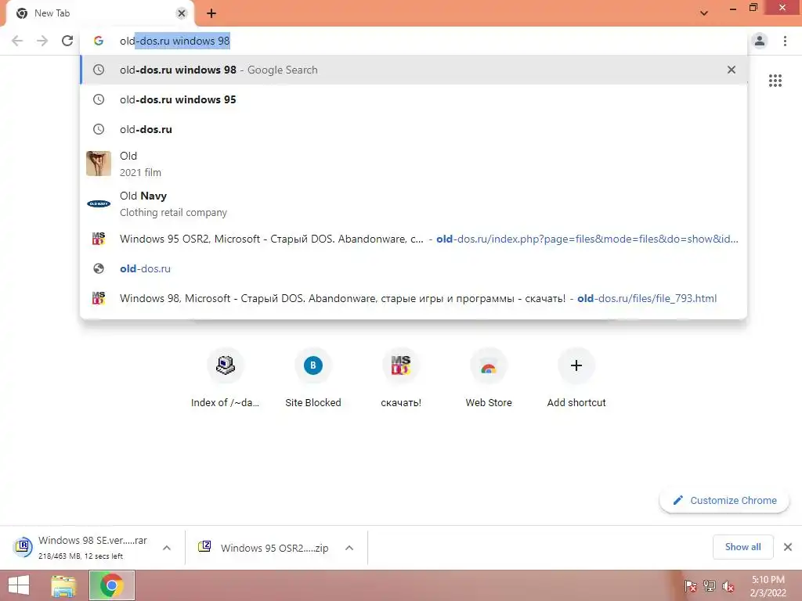Screen dimensions: 802x601
Task: Select suggestion 'old-dos.ru windows 95'
Action: pos(414,99)
